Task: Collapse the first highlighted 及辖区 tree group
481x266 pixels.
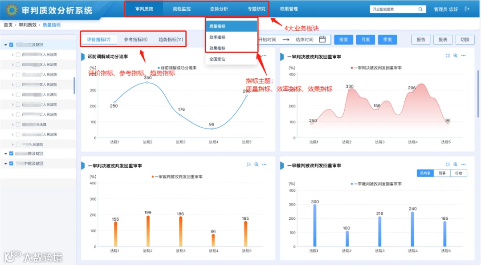Action: click(x=5, y=45)
